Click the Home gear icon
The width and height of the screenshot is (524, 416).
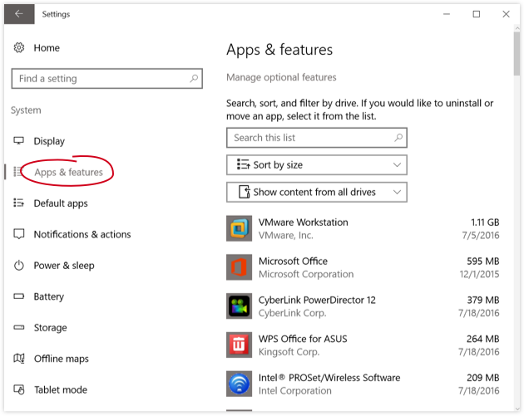coord(18,47)
